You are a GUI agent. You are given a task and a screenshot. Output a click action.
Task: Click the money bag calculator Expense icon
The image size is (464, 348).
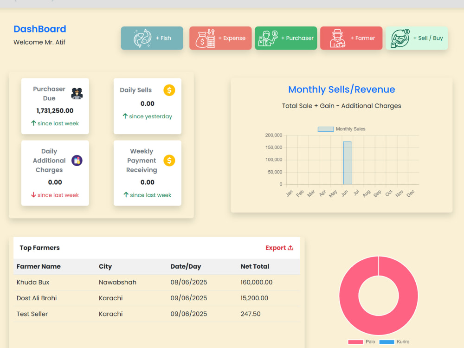(x=206, y=38)
